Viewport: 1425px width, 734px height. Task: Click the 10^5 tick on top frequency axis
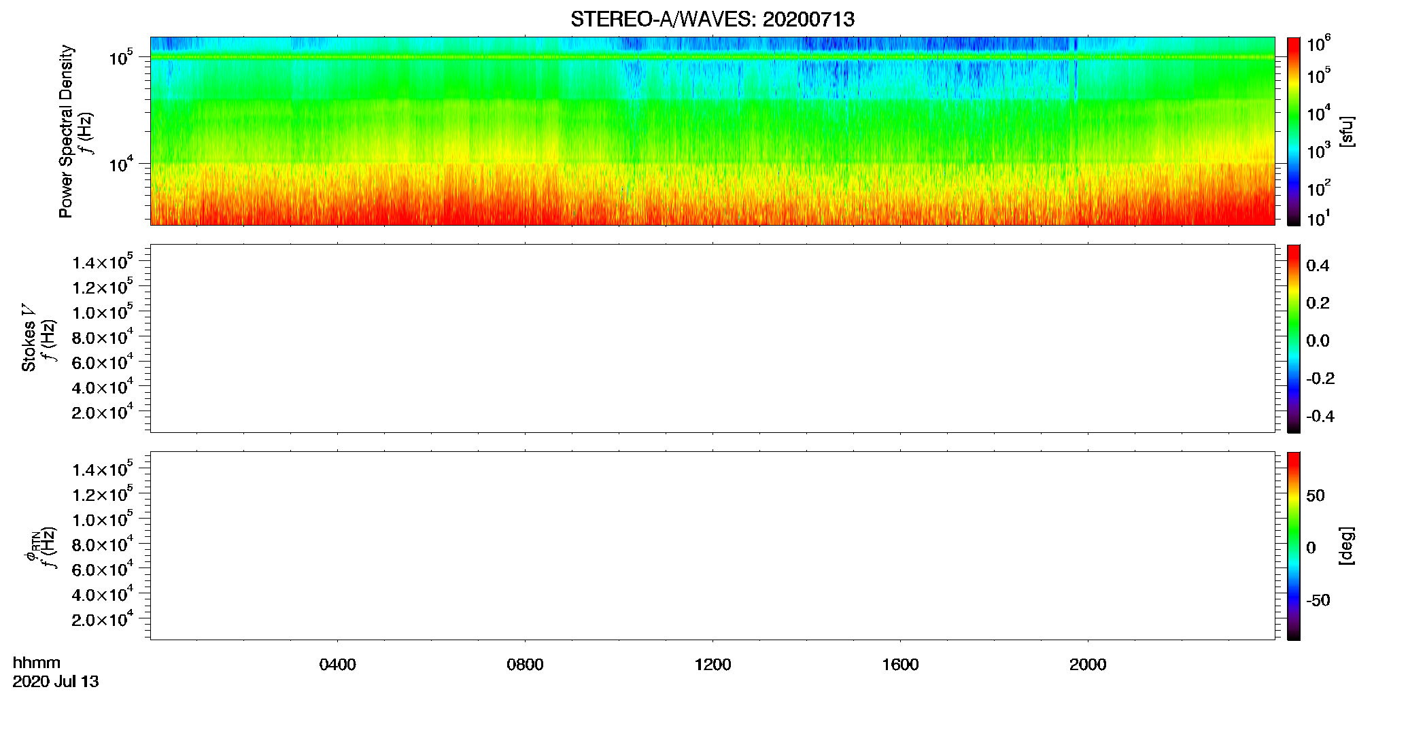(121, 58)
